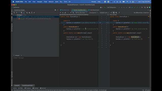Image resolution: width=162 pixels, height=91 pixels.
Task: Open Add Configuration dropdown
Action: click(112, 7)
